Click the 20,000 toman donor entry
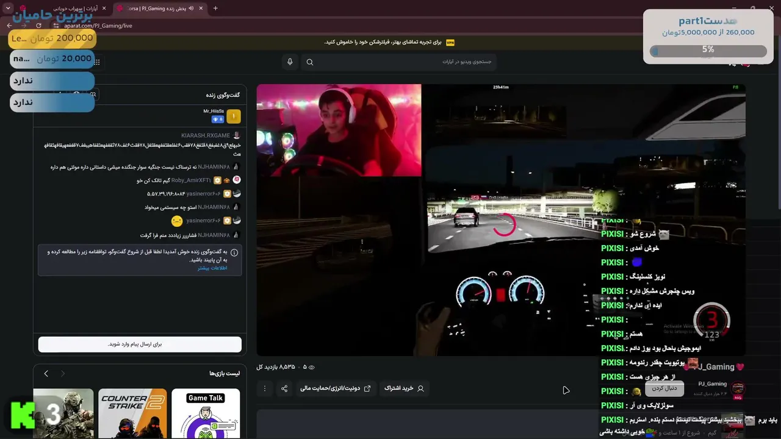Screen dimensions: 781x439 (x=52, y=59)
